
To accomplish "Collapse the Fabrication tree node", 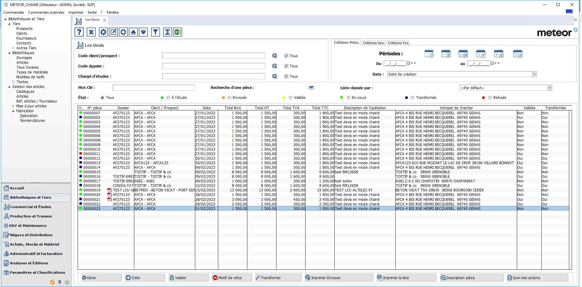I will coord(13,111).
